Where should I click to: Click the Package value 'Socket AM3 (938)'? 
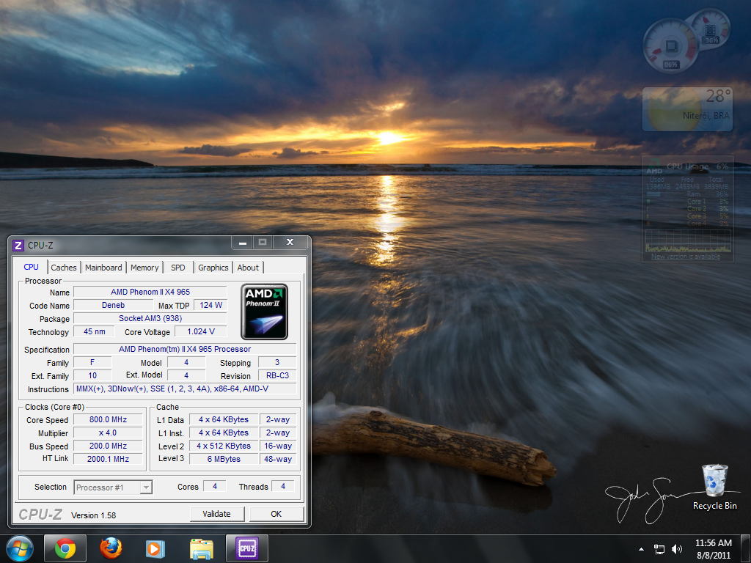coord(150,318)
